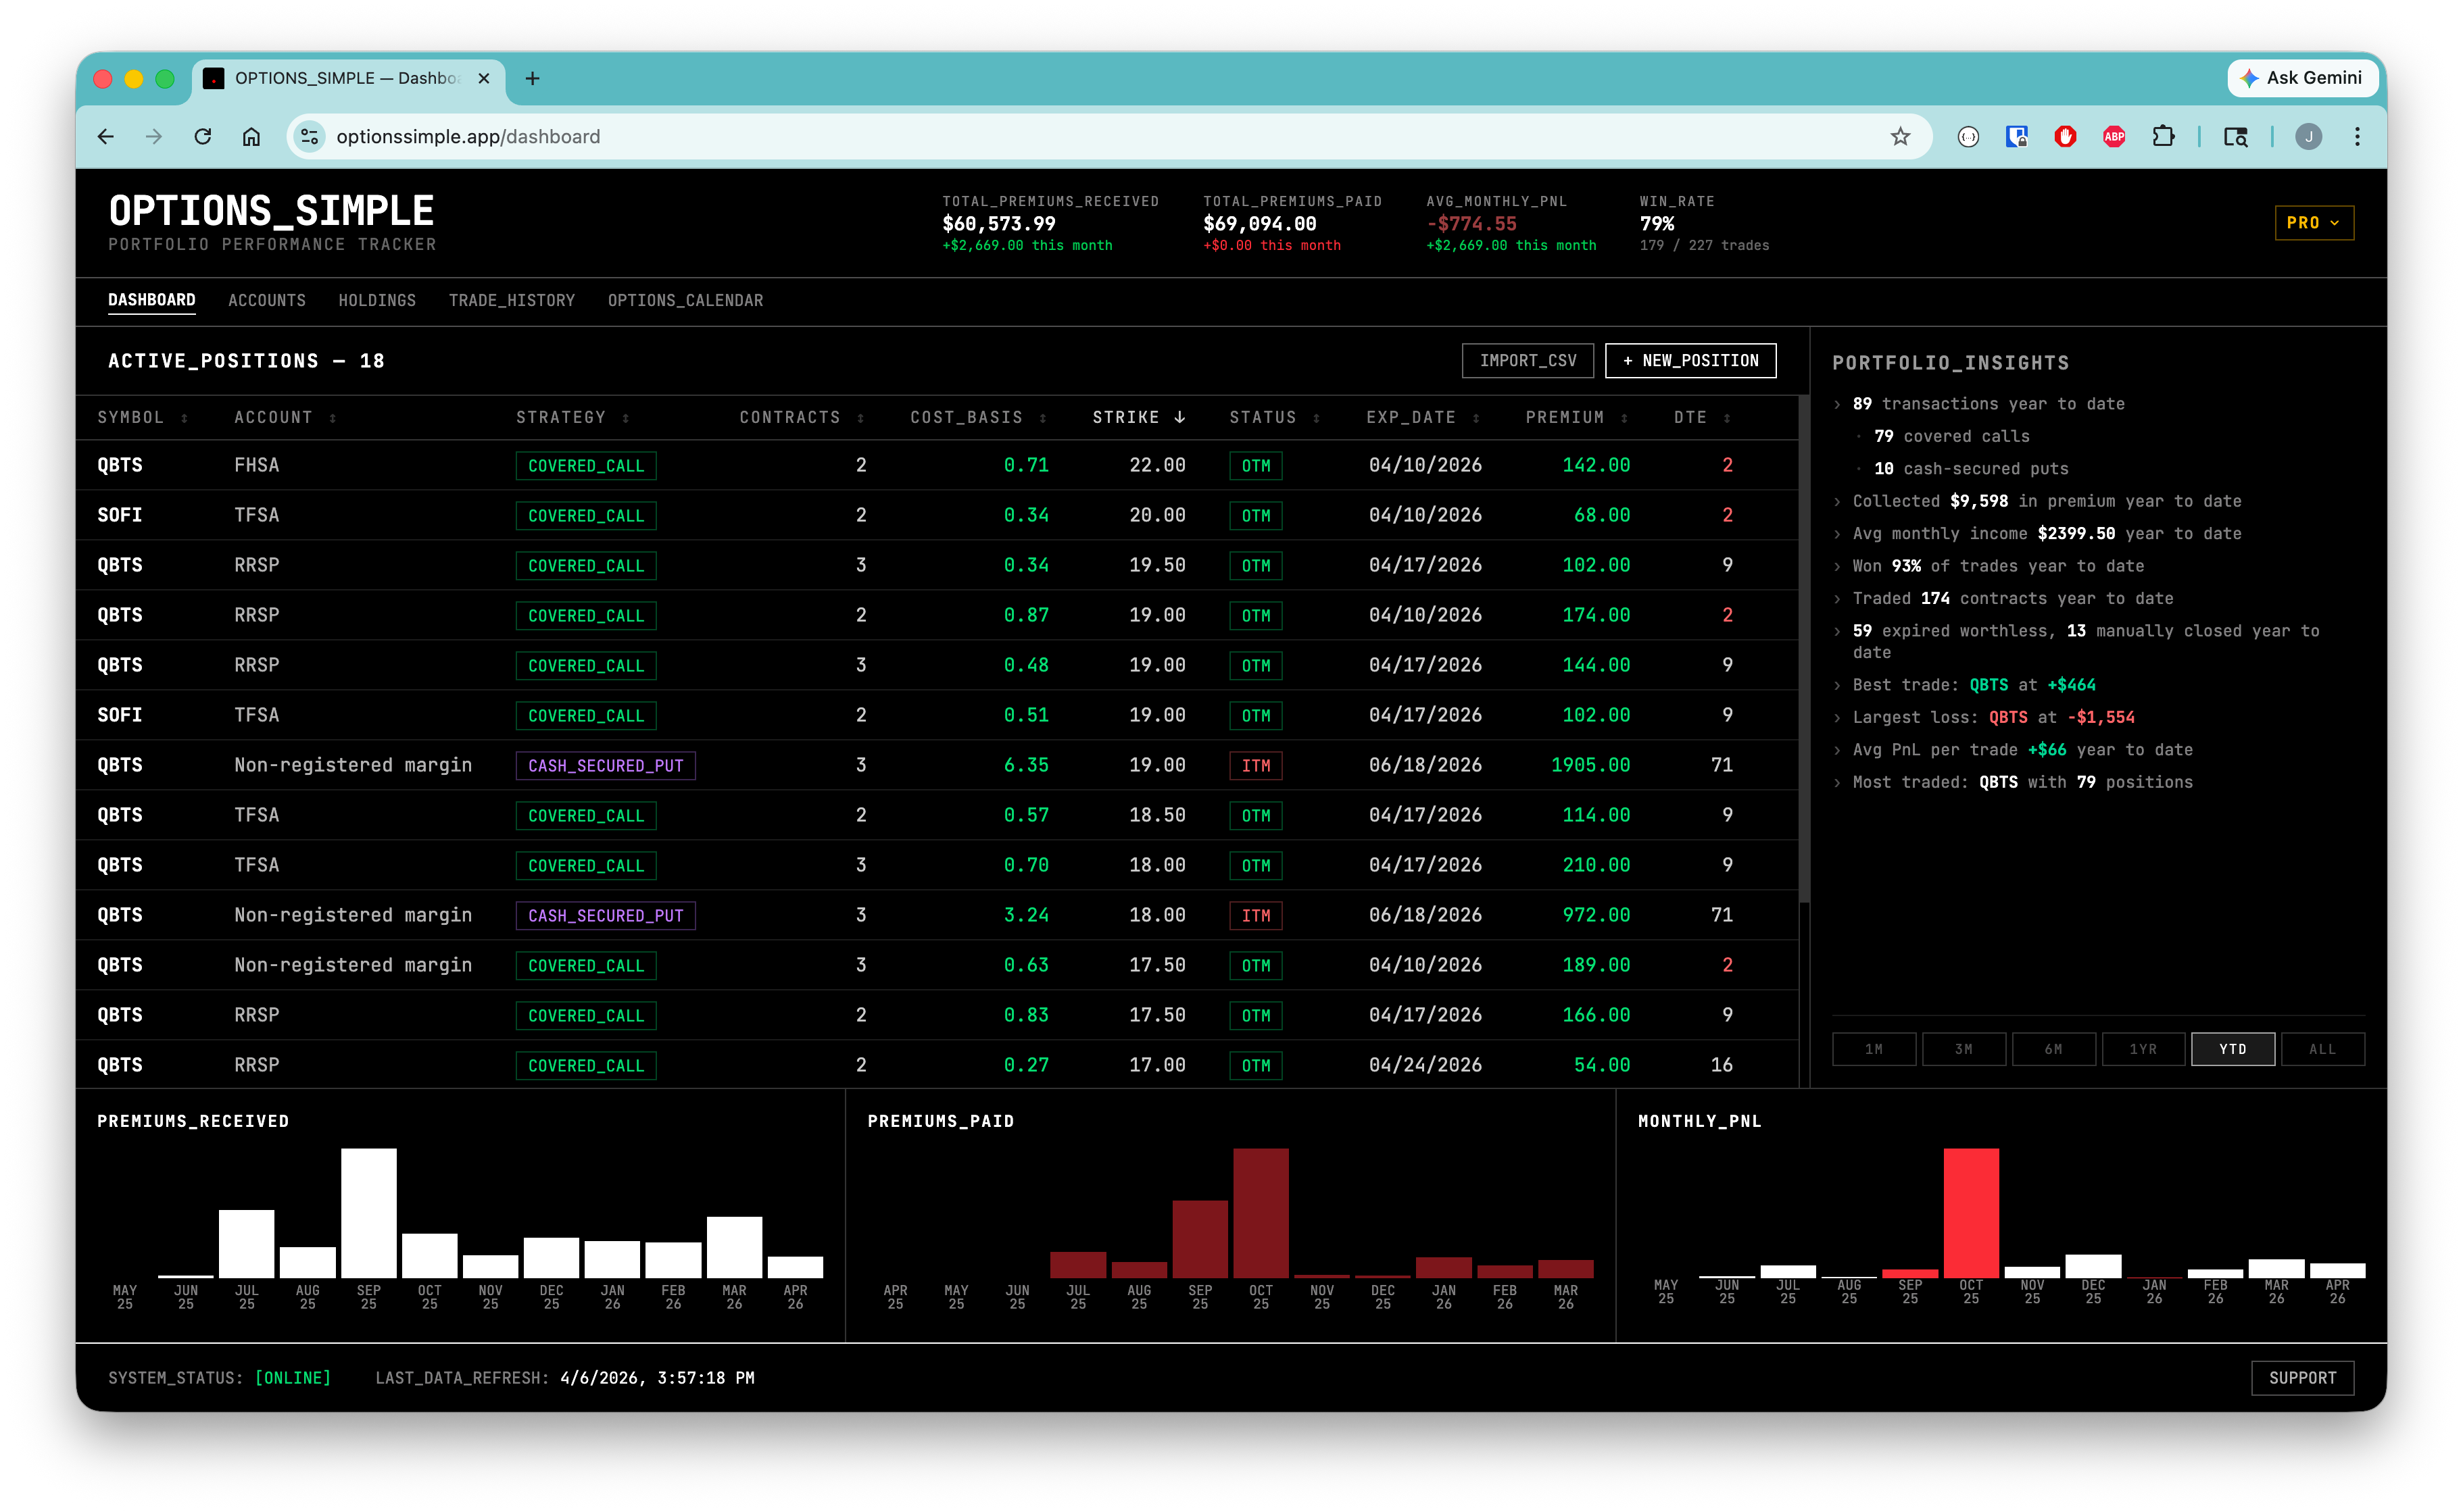
Task: Click Ask Gemini button
Action: point(2302,78)
